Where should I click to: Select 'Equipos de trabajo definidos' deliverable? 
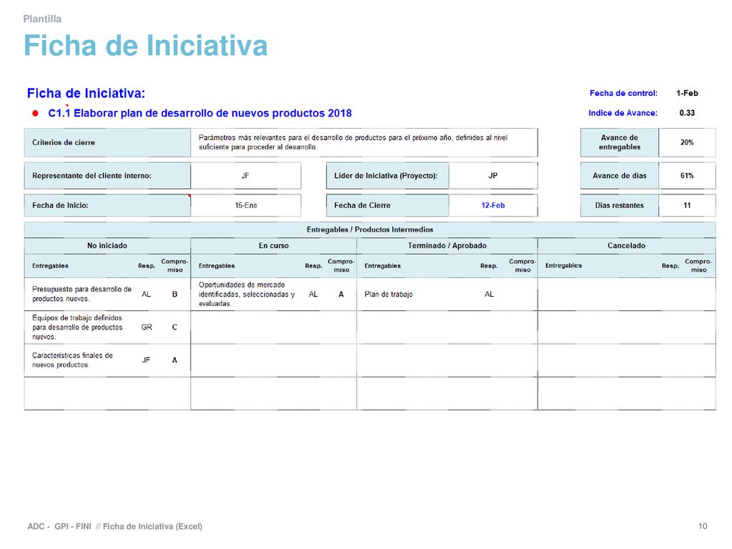click(77, 327)
